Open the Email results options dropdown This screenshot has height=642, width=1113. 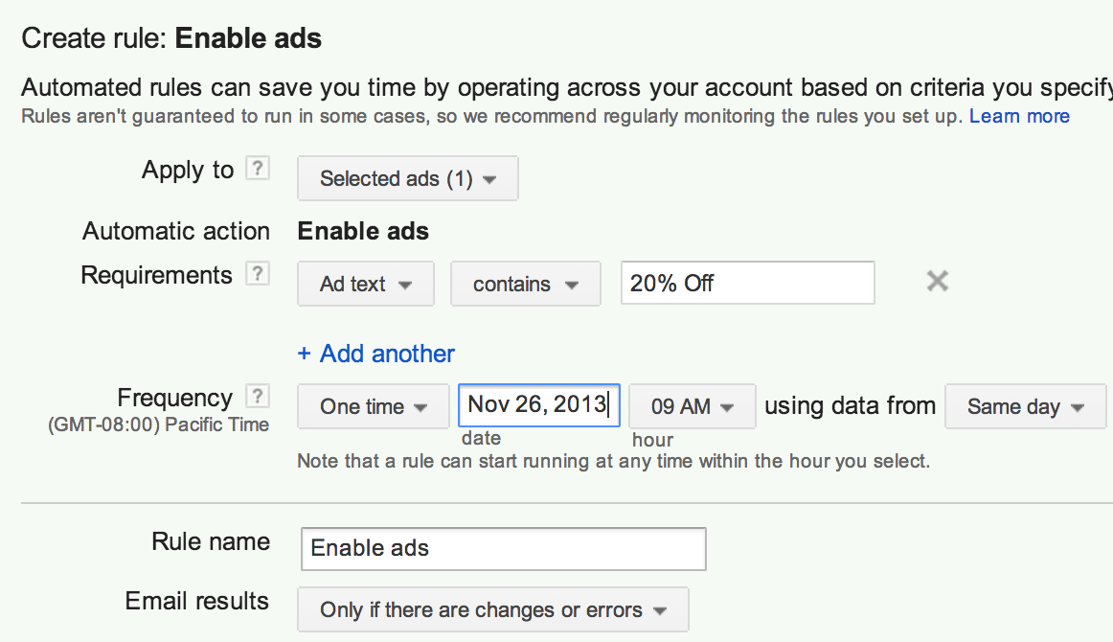pos(492,609)
